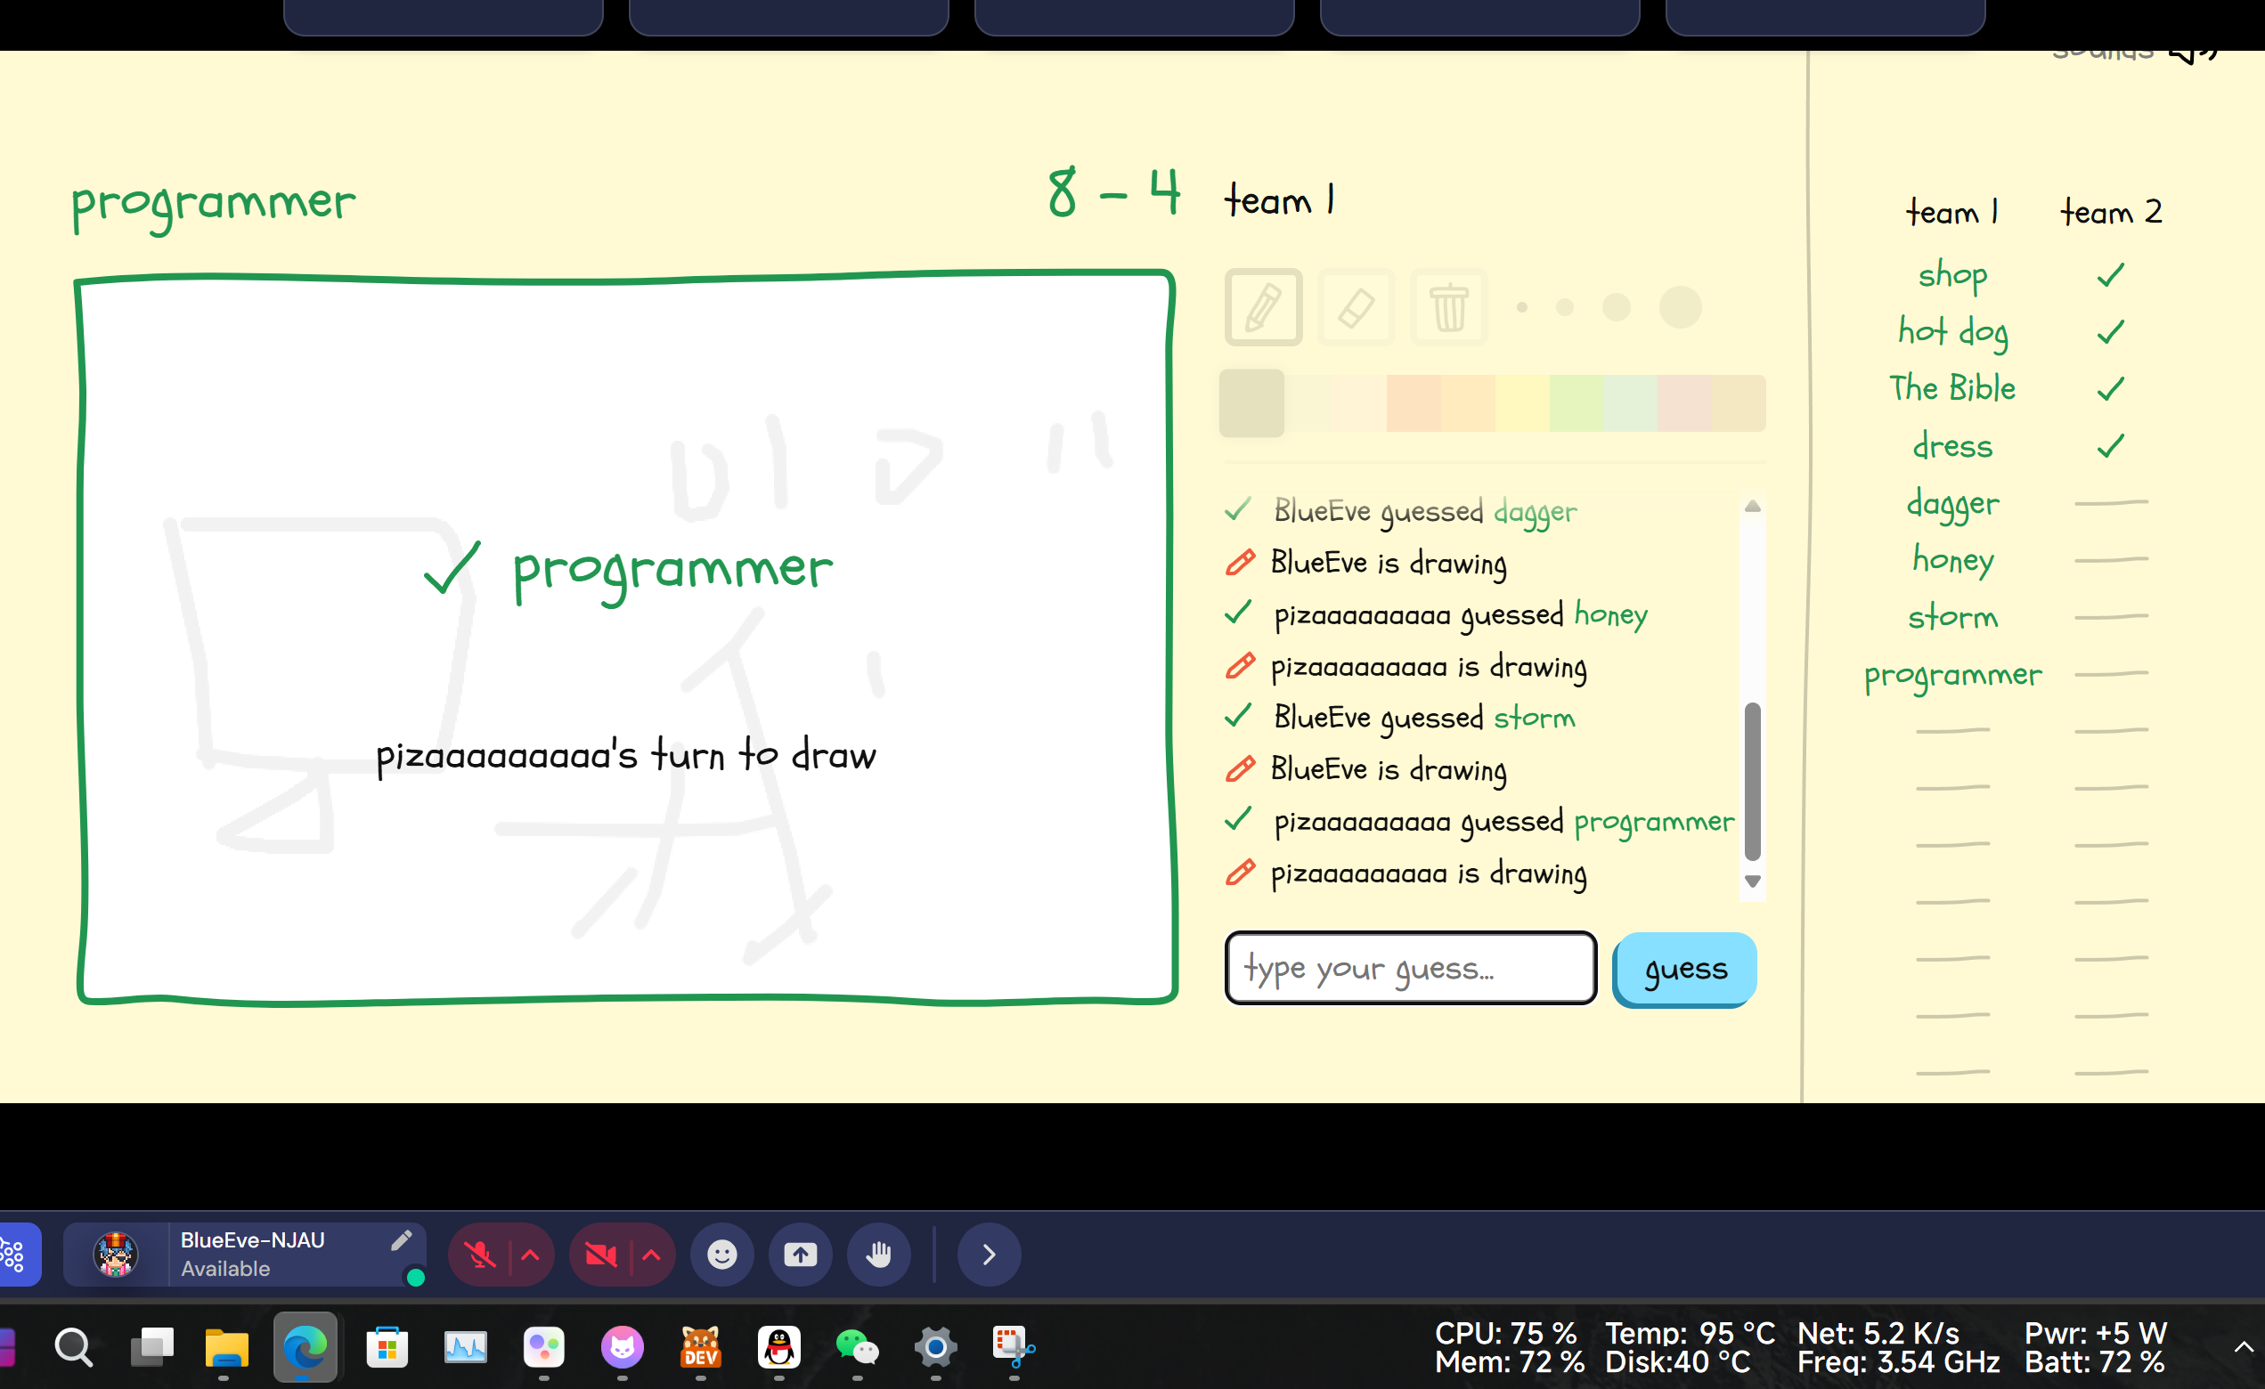Click the trash clear-canvas icon

point(1449,307)
